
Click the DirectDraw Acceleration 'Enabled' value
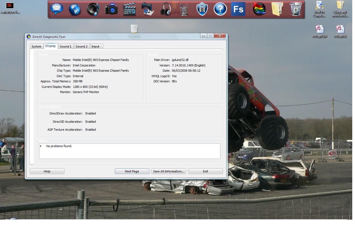coord(91,113)
